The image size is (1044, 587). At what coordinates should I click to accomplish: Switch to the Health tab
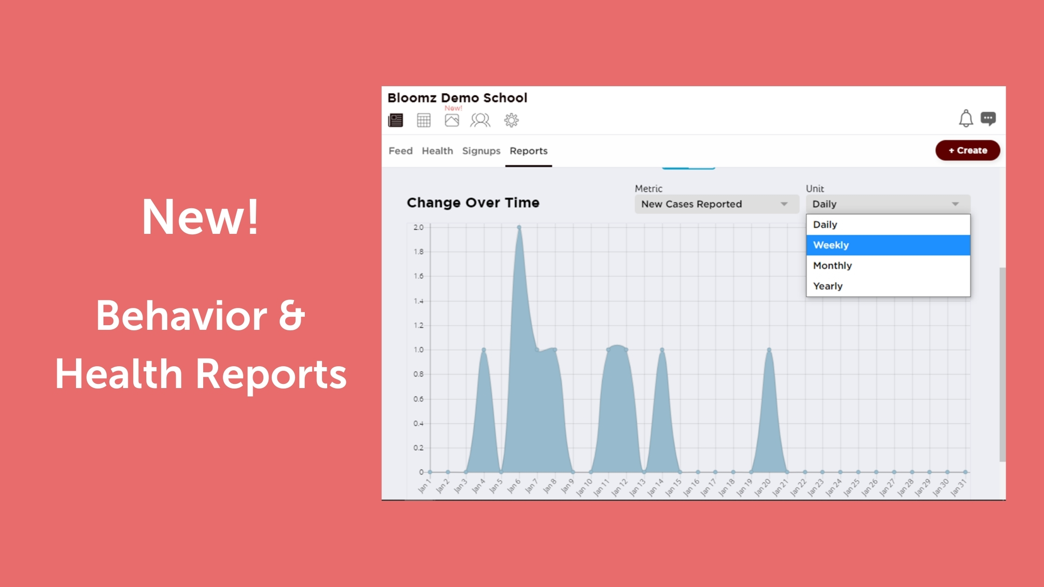coord(437,150)
